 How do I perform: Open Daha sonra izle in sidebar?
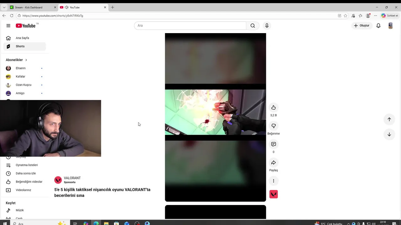point(25,173)
